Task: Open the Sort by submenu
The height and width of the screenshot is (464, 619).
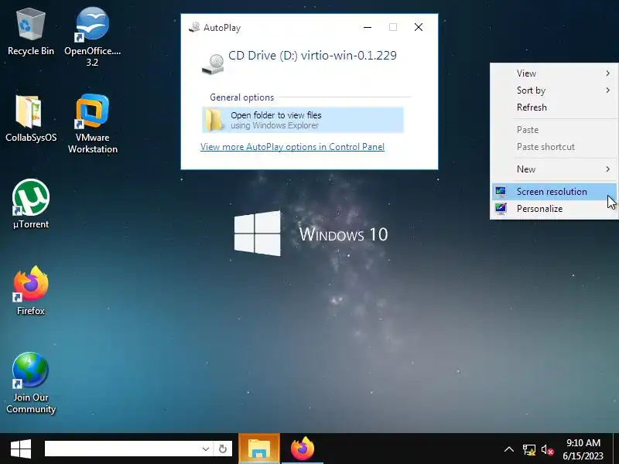Action: coord(554,90)
